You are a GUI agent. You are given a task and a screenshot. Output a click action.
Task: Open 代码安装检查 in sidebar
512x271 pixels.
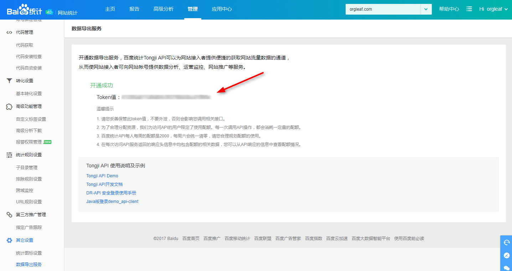tap(29, 57)
